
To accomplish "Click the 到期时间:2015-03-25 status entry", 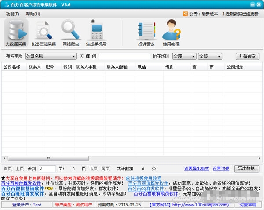I will point(119,205).
